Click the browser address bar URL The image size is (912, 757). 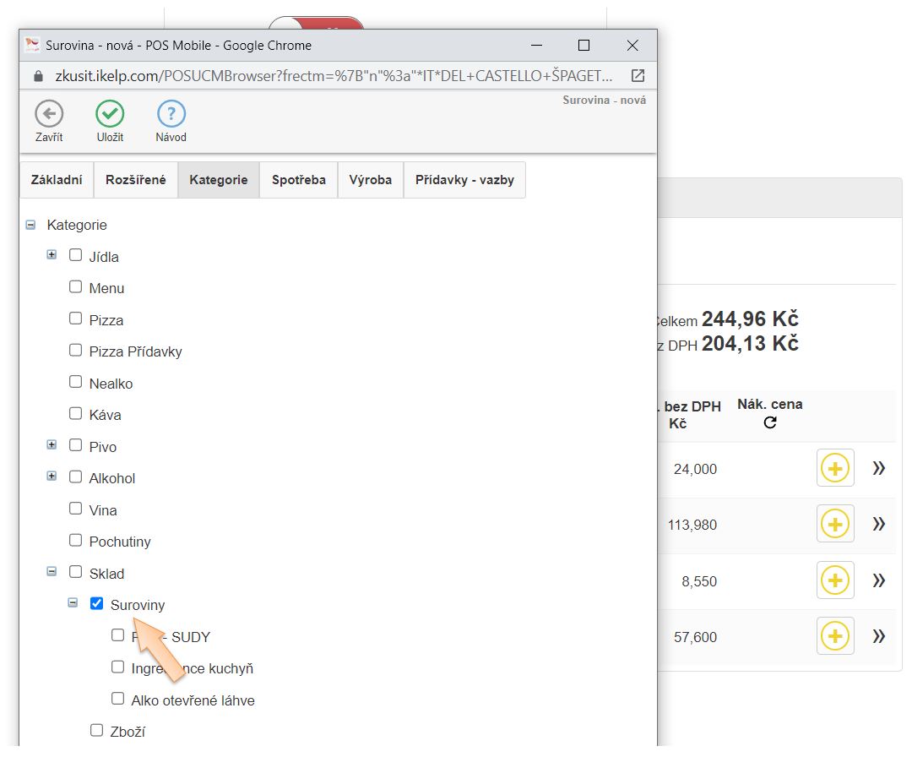334,76
